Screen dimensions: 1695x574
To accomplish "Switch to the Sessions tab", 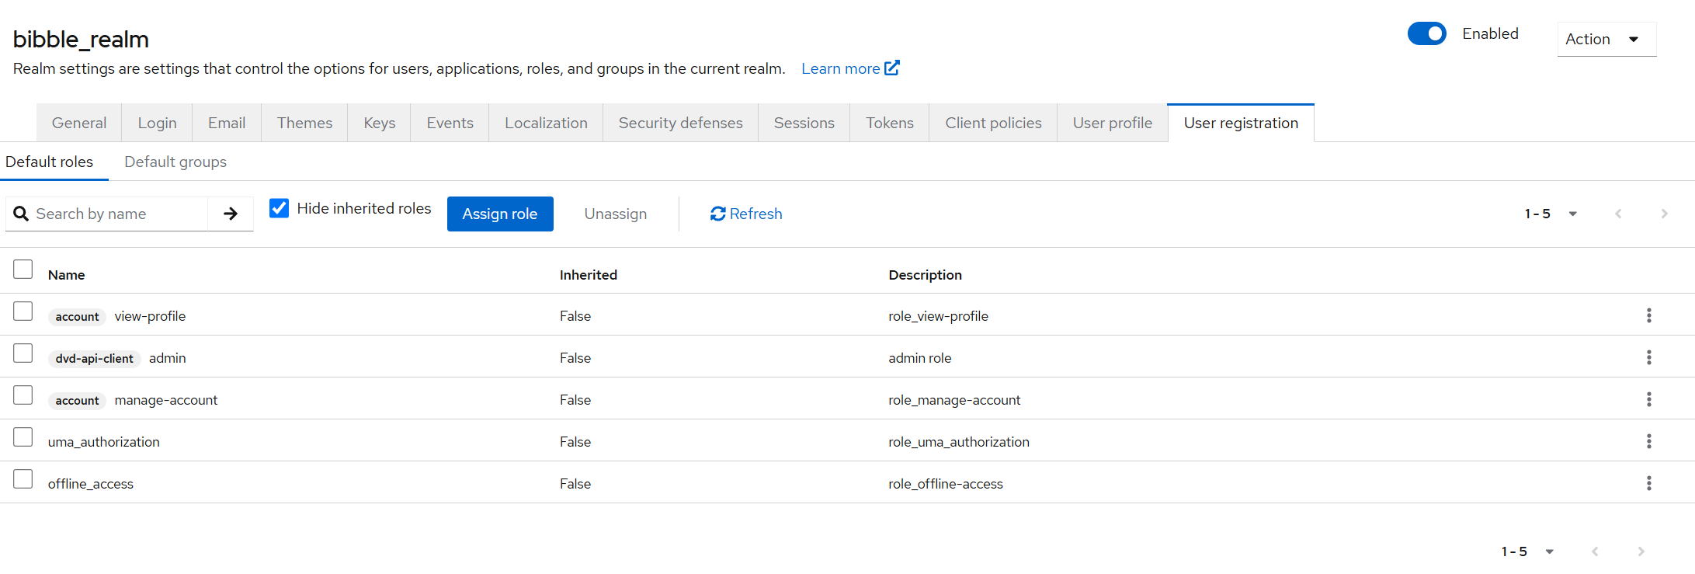I will [804, 123].
